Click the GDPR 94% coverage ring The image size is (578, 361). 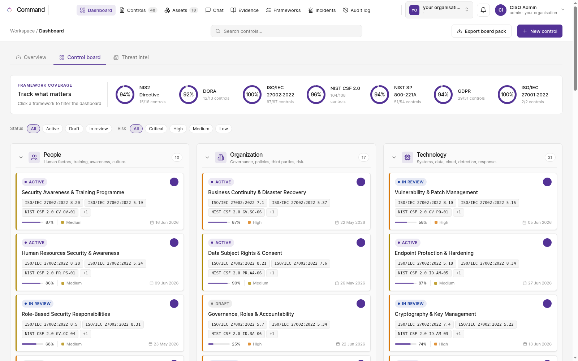443,95
